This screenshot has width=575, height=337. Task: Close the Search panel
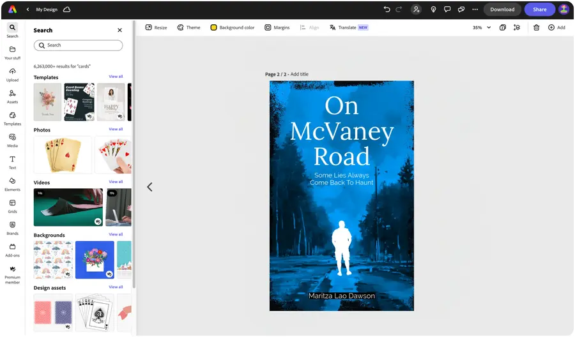tap(119, 30)
